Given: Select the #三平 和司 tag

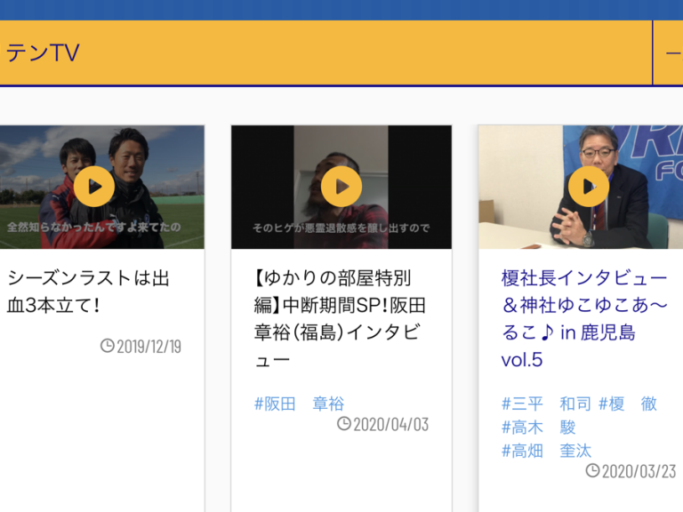Looking at the screenshot, I should click(545, 404).
